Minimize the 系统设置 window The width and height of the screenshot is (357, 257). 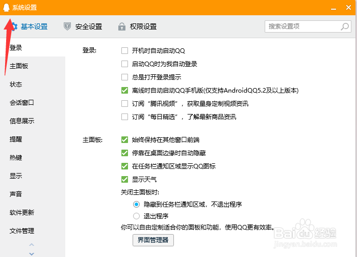click(334, 9)
